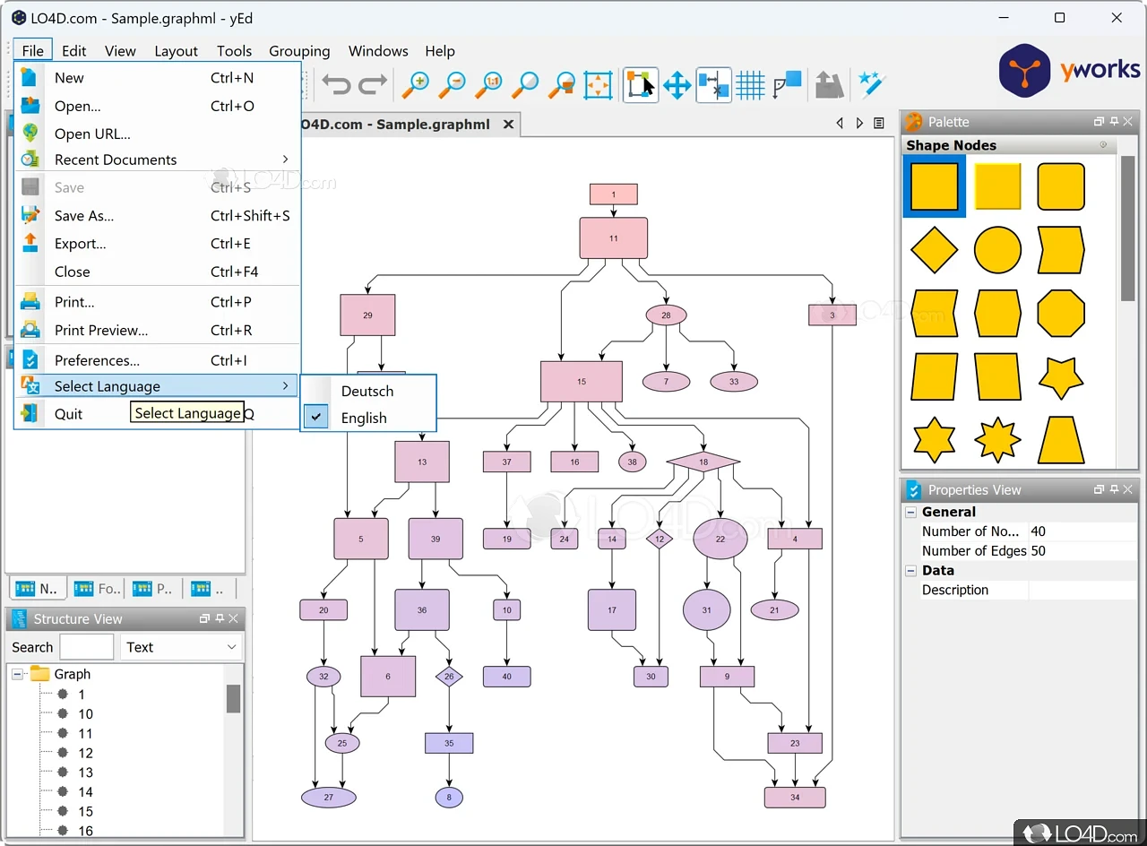Viewport: 1147px width, 846px height.
Task: Click the Fit Content toolbar icon
Action: (x=598, y=85)
